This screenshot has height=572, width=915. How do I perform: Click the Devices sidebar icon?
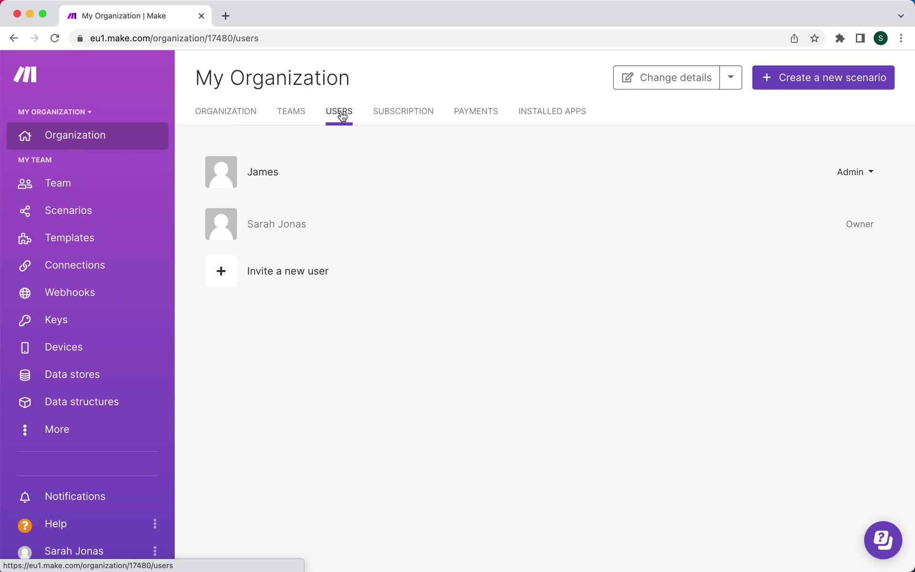pyautogui.click(x=25, y=347)
